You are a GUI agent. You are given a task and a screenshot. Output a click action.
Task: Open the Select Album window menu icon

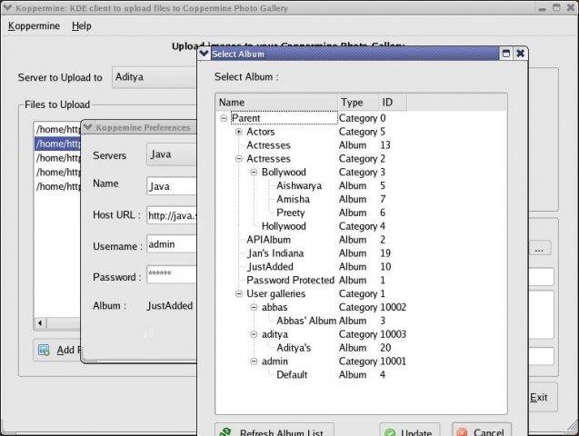point(204,54)
